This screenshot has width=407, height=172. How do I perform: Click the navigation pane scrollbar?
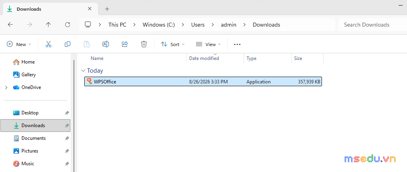pyautogui.click(x=74, y=116)
